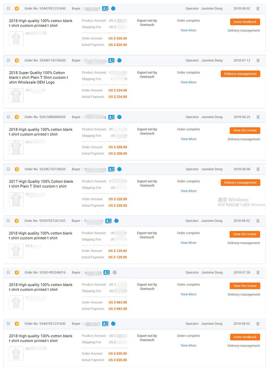Click blue chat icon for order 92296735730650
Image resolution: width=269 pixels, height=370 pixels.
coord(119,169)
